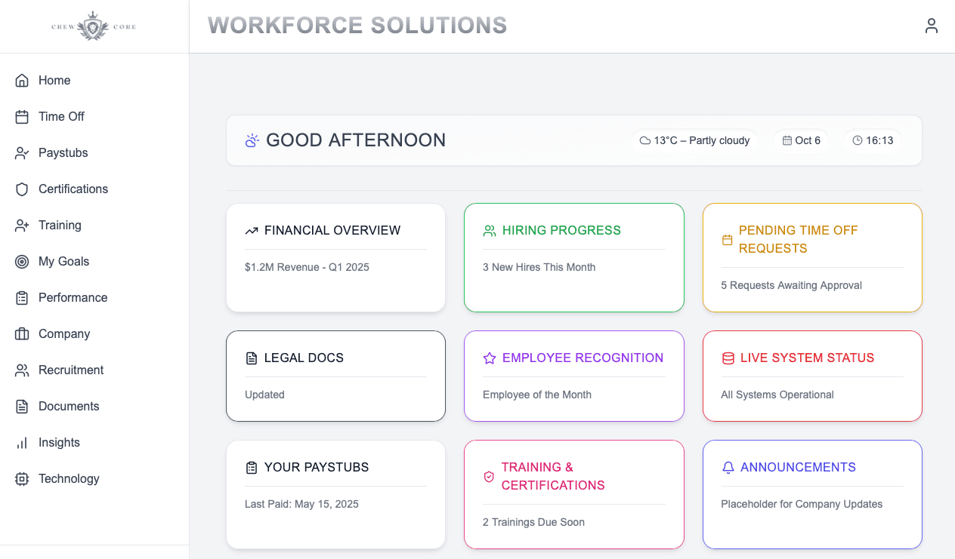This screenshot has width=955, height=559.
Task: Click the Oct 6 date badge
Action: point(801,140)
